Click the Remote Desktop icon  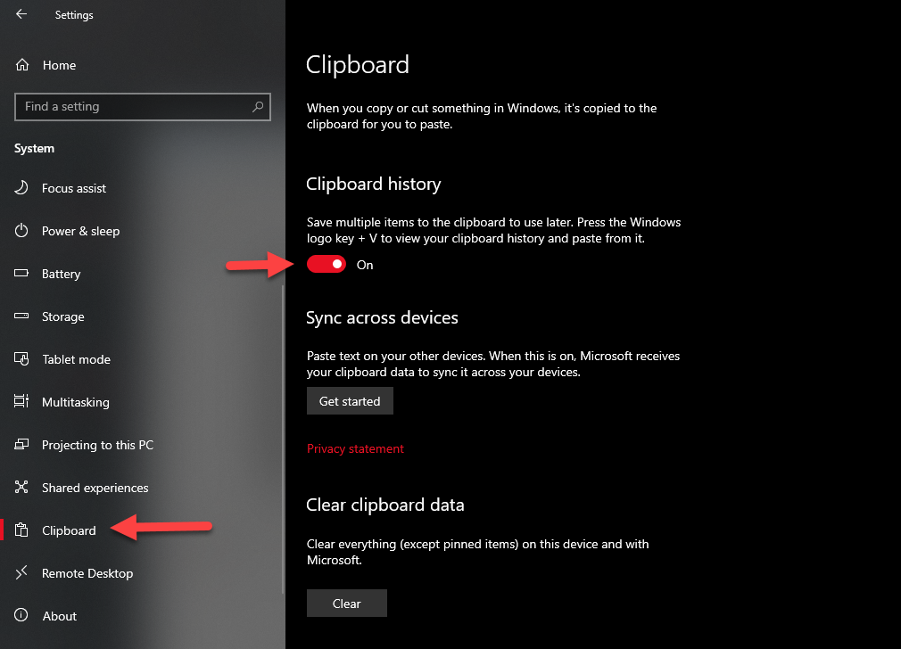[x=22, y=573]
